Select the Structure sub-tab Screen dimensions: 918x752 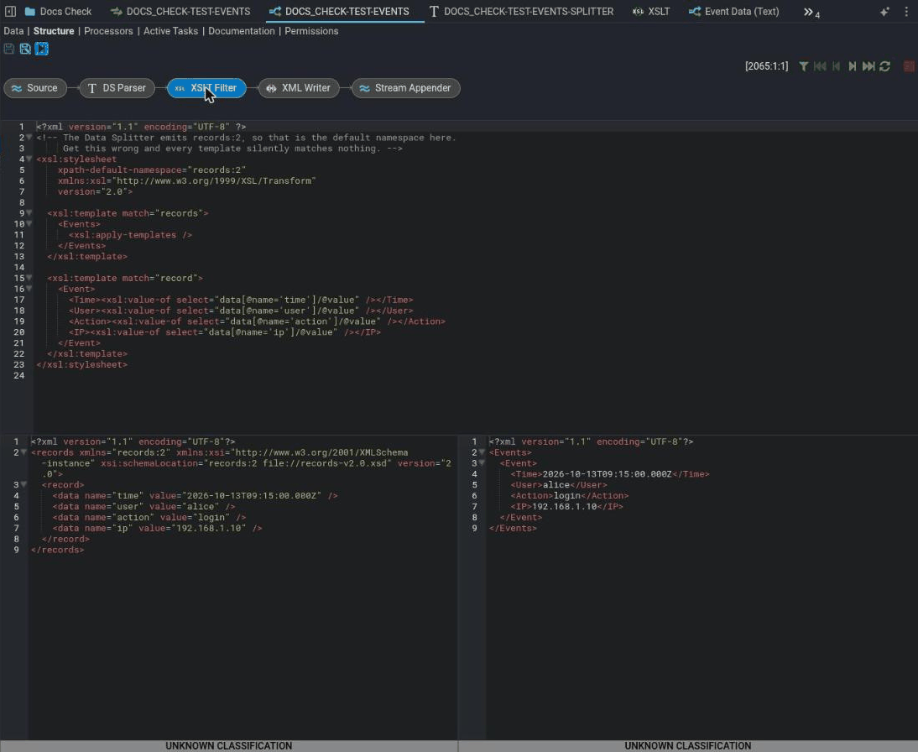click(54, 31)
